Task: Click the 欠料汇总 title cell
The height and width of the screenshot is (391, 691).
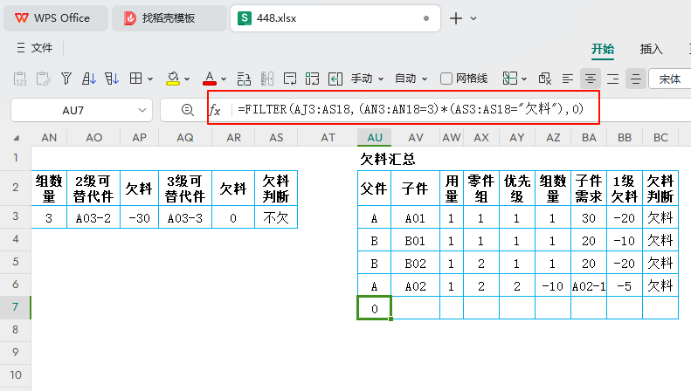Action: tap(388, 159)
